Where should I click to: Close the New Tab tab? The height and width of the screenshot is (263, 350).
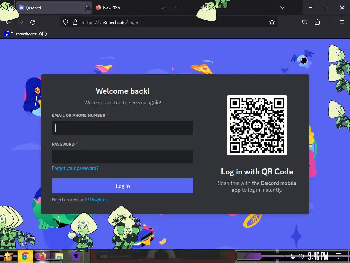point(163,8)
